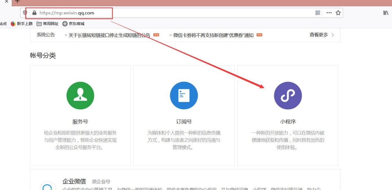Open the 新手上路 bookmark

pos(22,24)
